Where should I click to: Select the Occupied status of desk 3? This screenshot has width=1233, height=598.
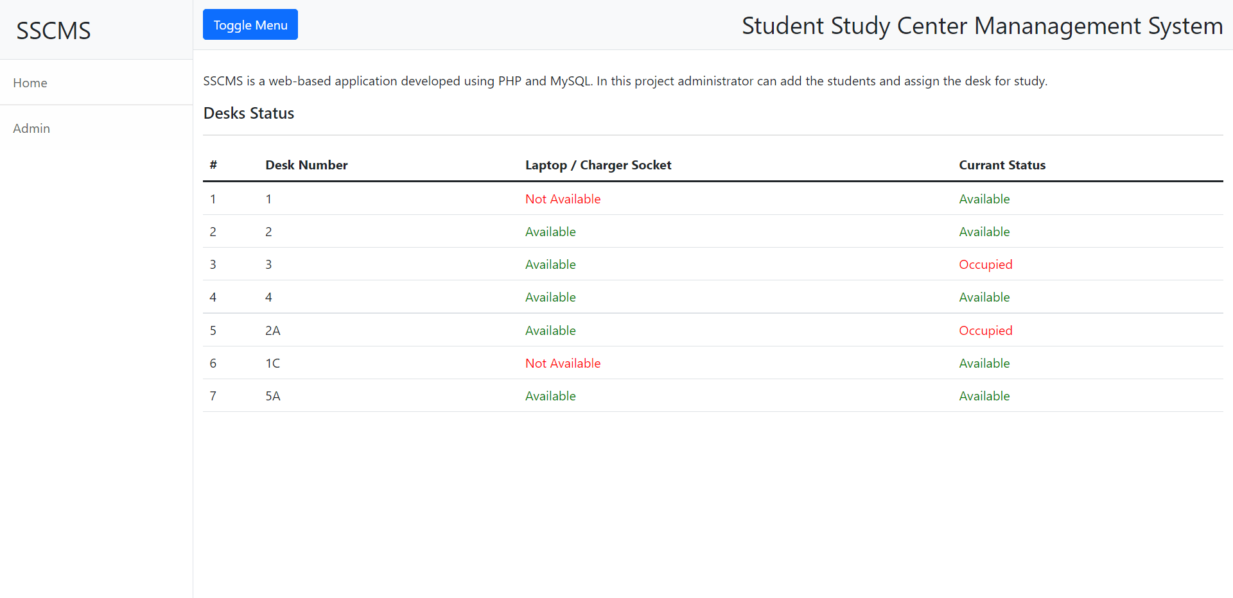point(985,264)
